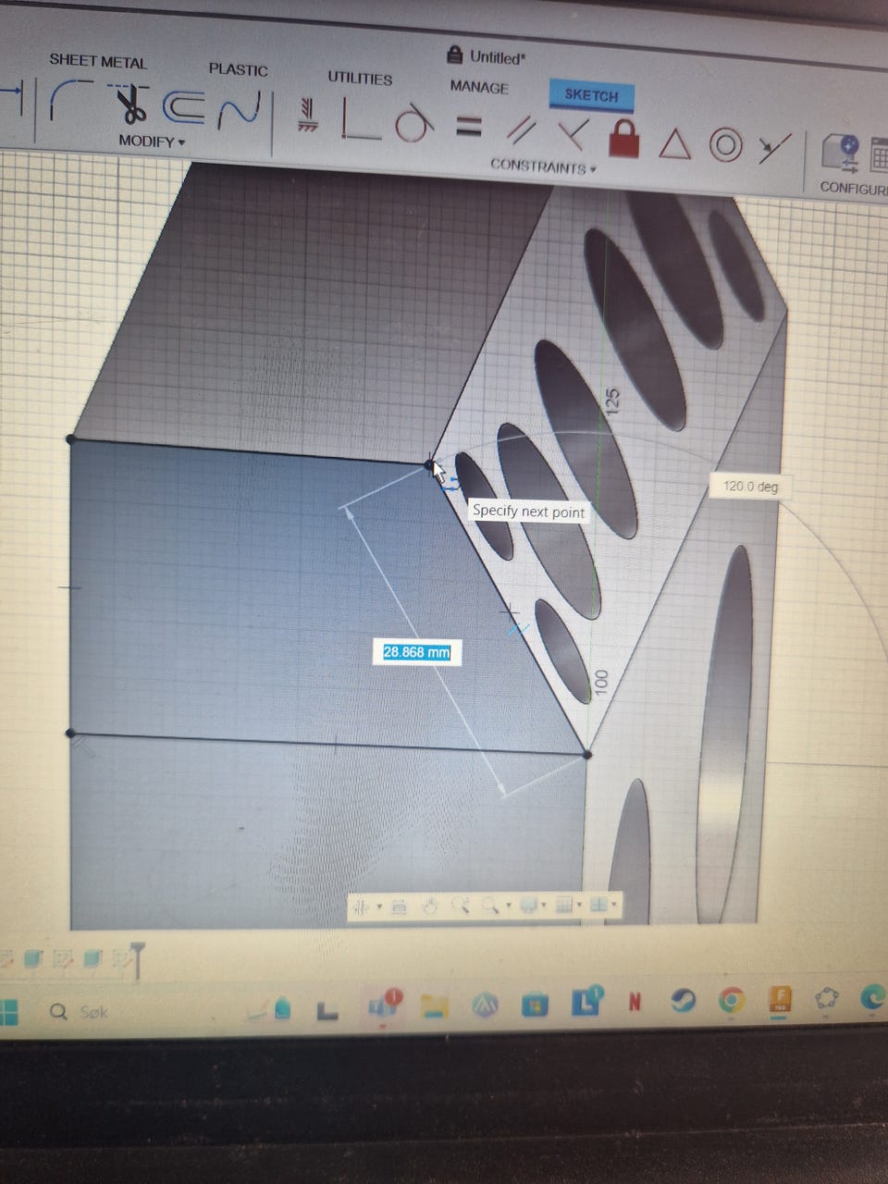Apply the Parallel constraint

[524, 130]
